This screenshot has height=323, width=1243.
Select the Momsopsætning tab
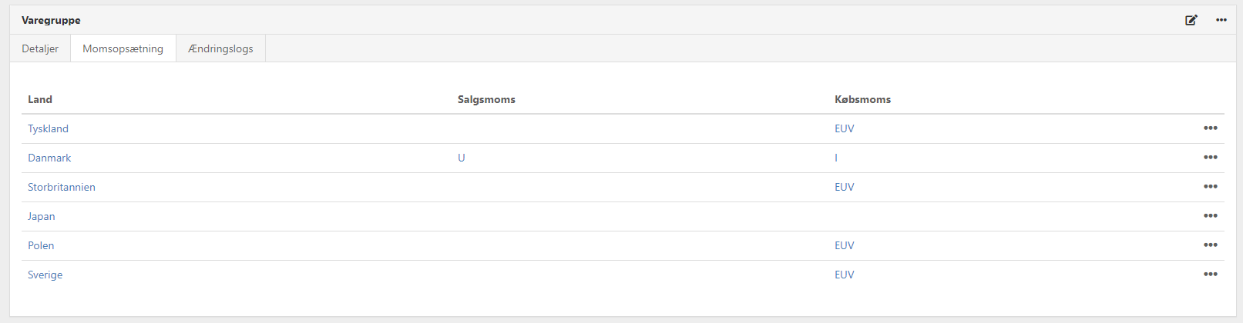[x=123, y=48]
